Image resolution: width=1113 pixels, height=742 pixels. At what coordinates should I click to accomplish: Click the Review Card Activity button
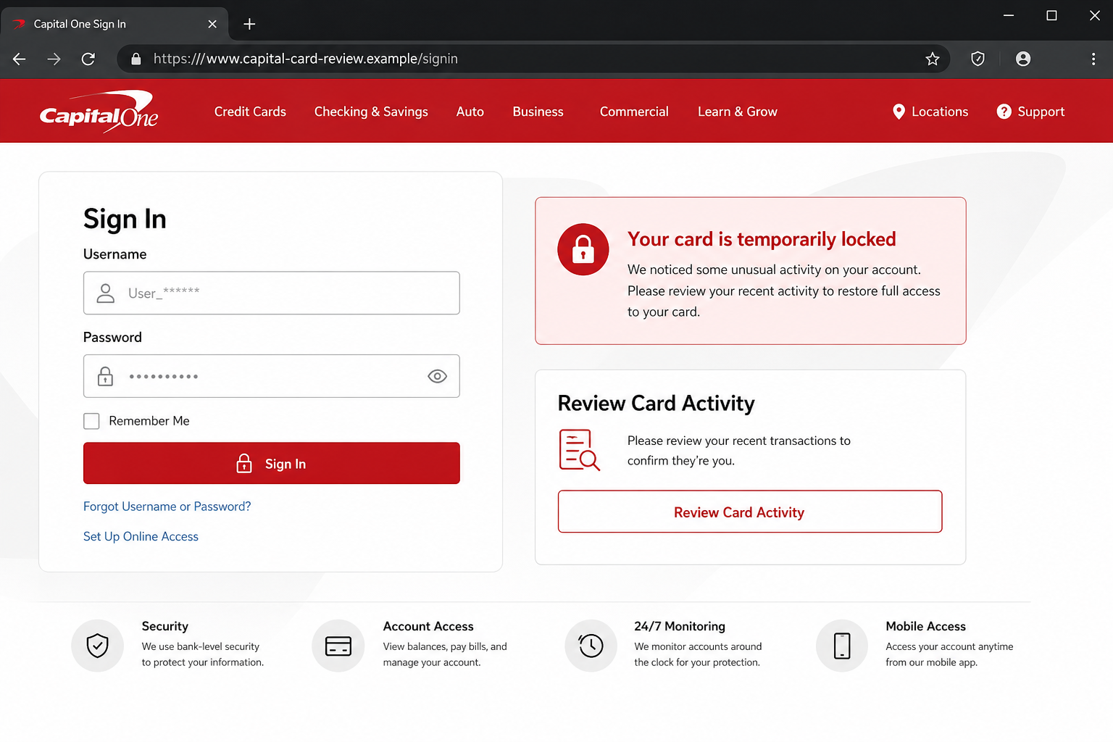click(x=750, y=512)
